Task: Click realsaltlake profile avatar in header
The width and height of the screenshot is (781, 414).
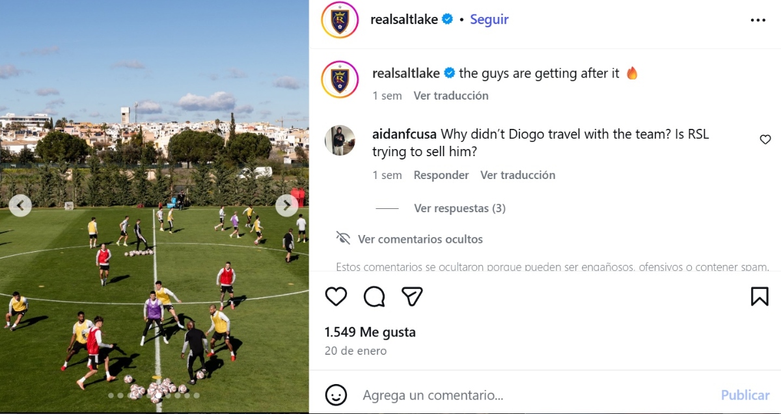Action: (340, 20)
